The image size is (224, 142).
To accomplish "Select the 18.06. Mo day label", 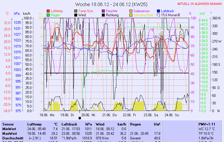I will click(x=47, y=115).
